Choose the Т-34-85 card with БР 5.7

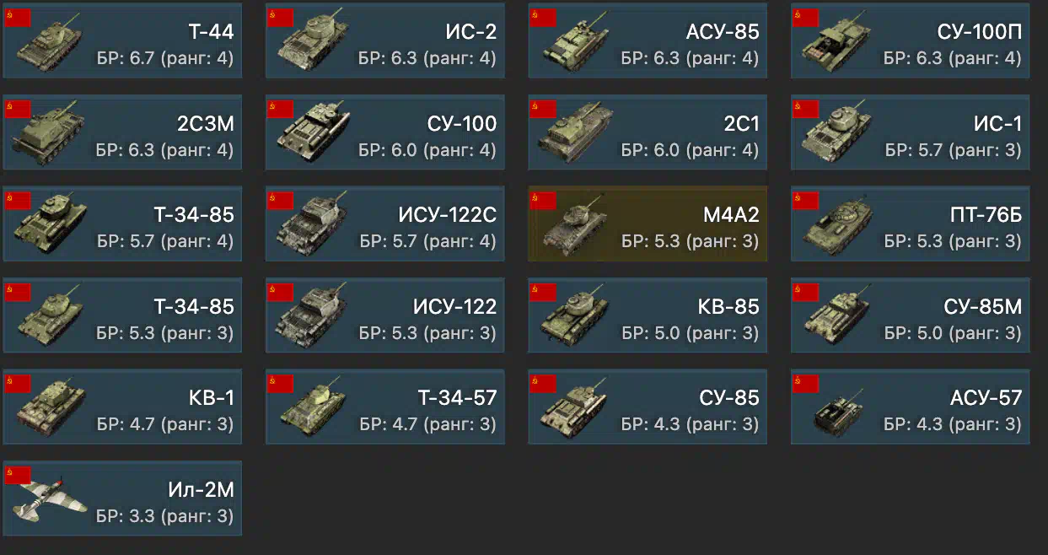[122, 224]
